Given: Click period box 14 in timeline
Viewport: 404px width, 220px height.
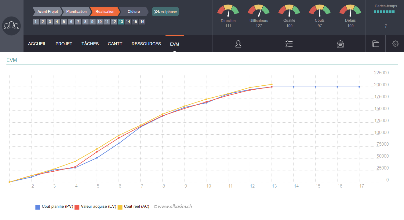Looking at the screenshot, I should pyautogui.click(x=128, y=22).
